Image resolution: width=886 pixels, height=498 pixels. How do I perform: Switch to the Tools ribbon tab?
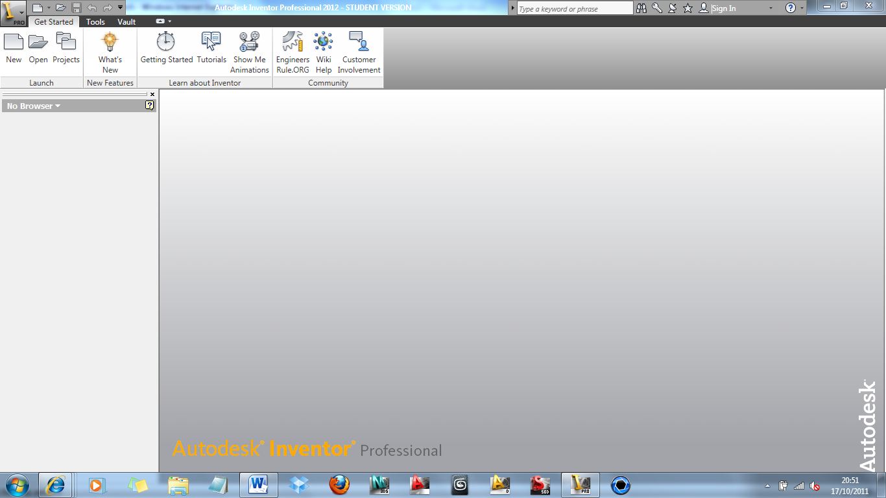tap(95, 22)
